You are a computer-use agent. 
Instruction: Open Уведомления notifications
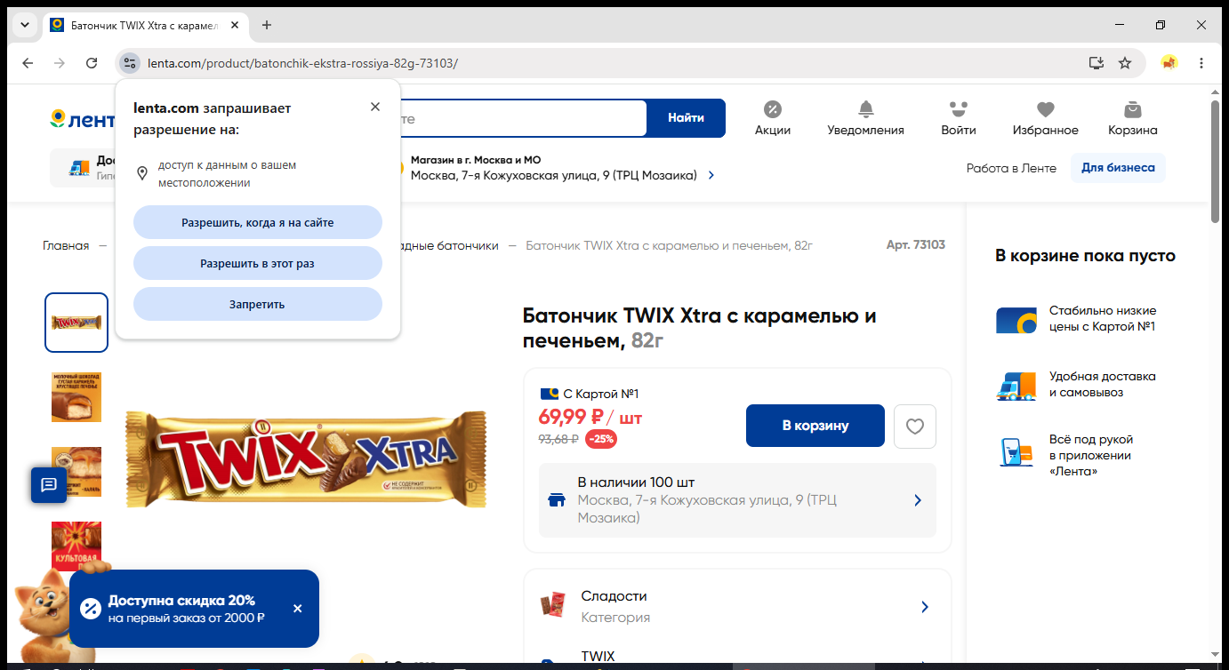(865, 118)
